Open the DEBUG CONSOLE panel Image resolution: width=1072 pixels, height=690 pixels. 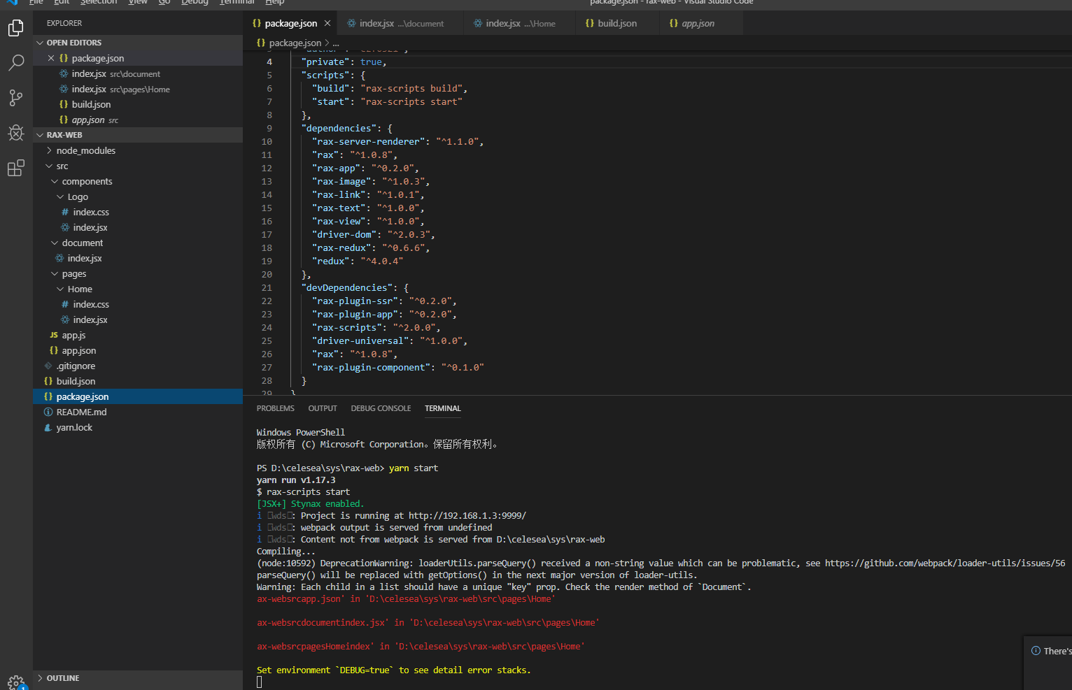click(381, 408)
